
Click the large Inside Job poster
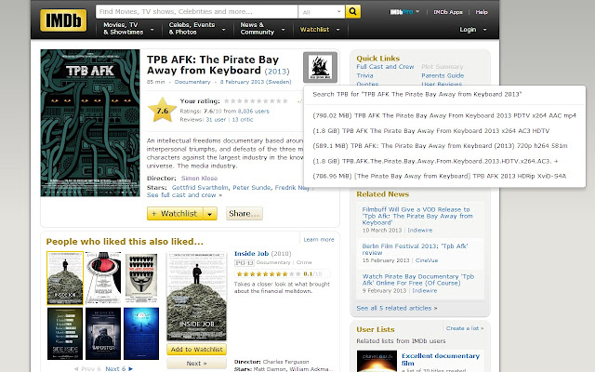196,297
